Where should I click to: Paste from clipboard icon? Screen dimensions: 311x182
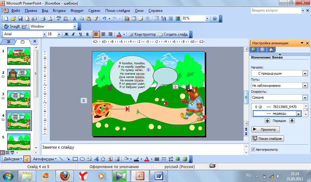[89, 19]
